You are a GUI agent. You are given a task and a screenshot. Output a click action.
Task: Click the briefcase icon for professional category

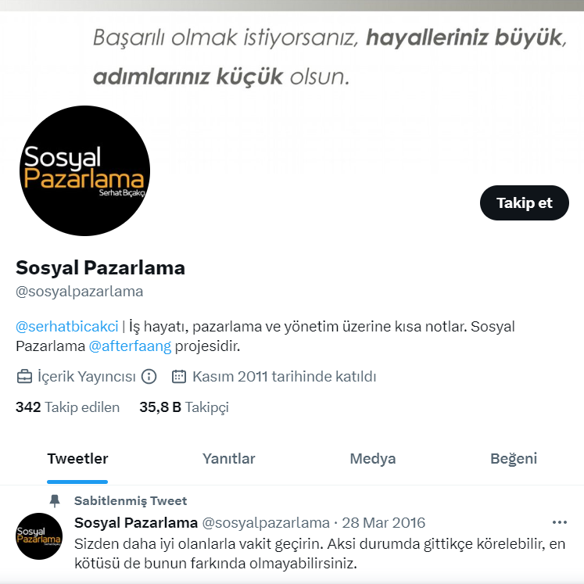coord(24,377)
